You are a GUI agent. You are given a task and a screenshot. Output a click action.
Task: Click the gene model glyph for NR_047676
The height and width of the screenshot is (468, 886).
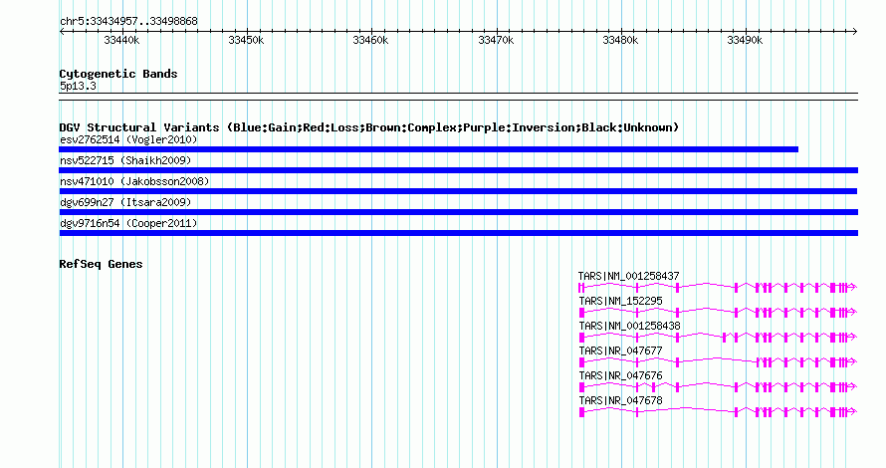pyautogui.click(x=718, y=387)
